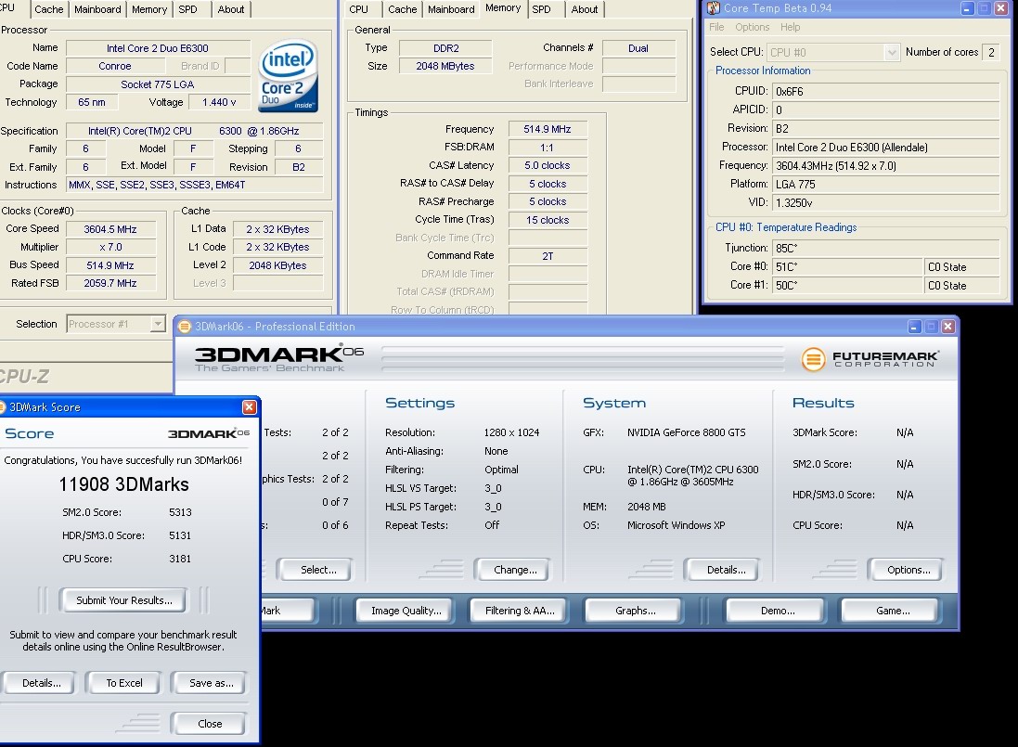
Task: Click the Core #1 temperature 50C reading
Action: [x=847, y=285]
